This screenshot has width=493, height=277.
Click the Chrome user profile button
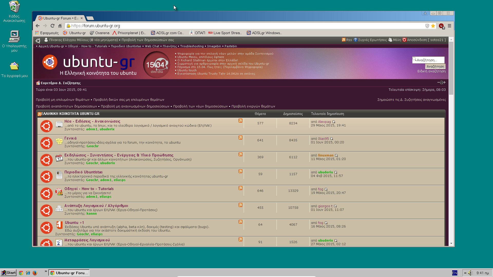425,13
